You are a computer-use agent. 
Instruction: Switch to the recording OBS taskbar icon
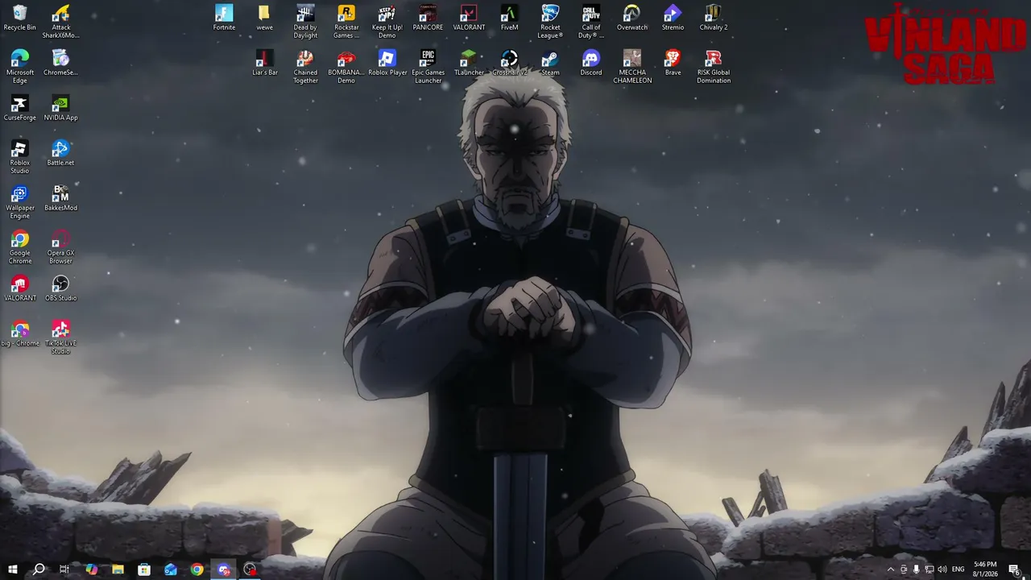tap(251, 570)
